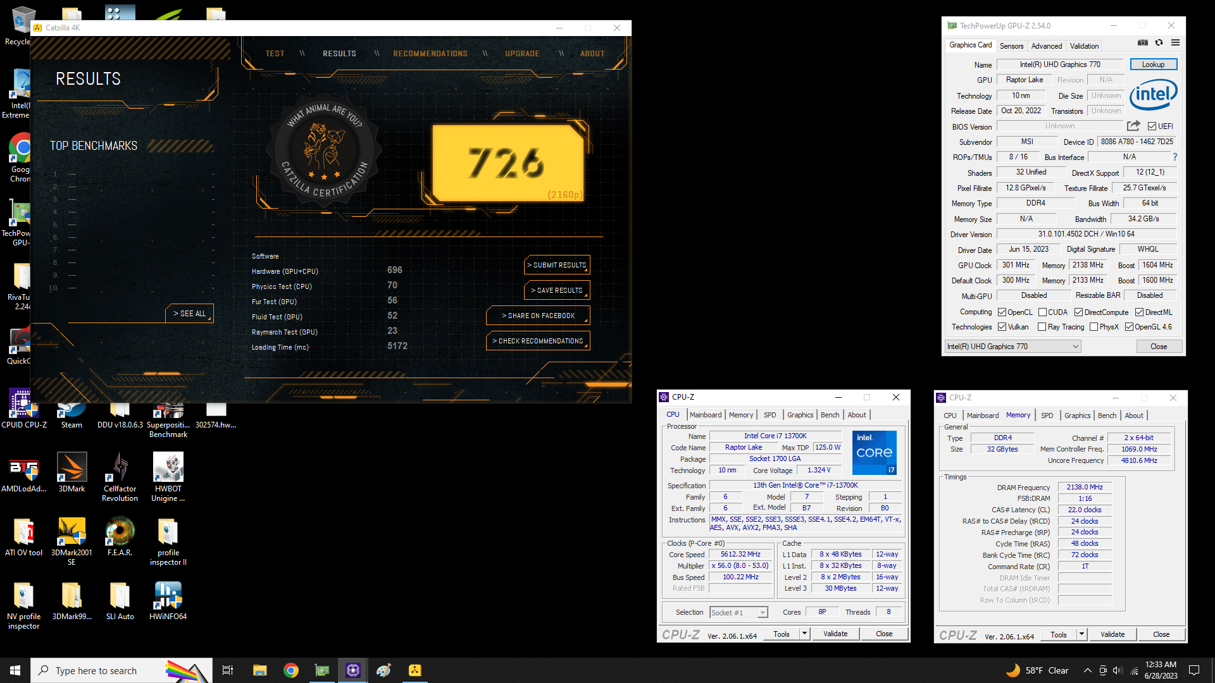Open File Explorer from the taskbar
Image resolution: width=1215 pixels, height=683 pixels.
pos(260,670)
